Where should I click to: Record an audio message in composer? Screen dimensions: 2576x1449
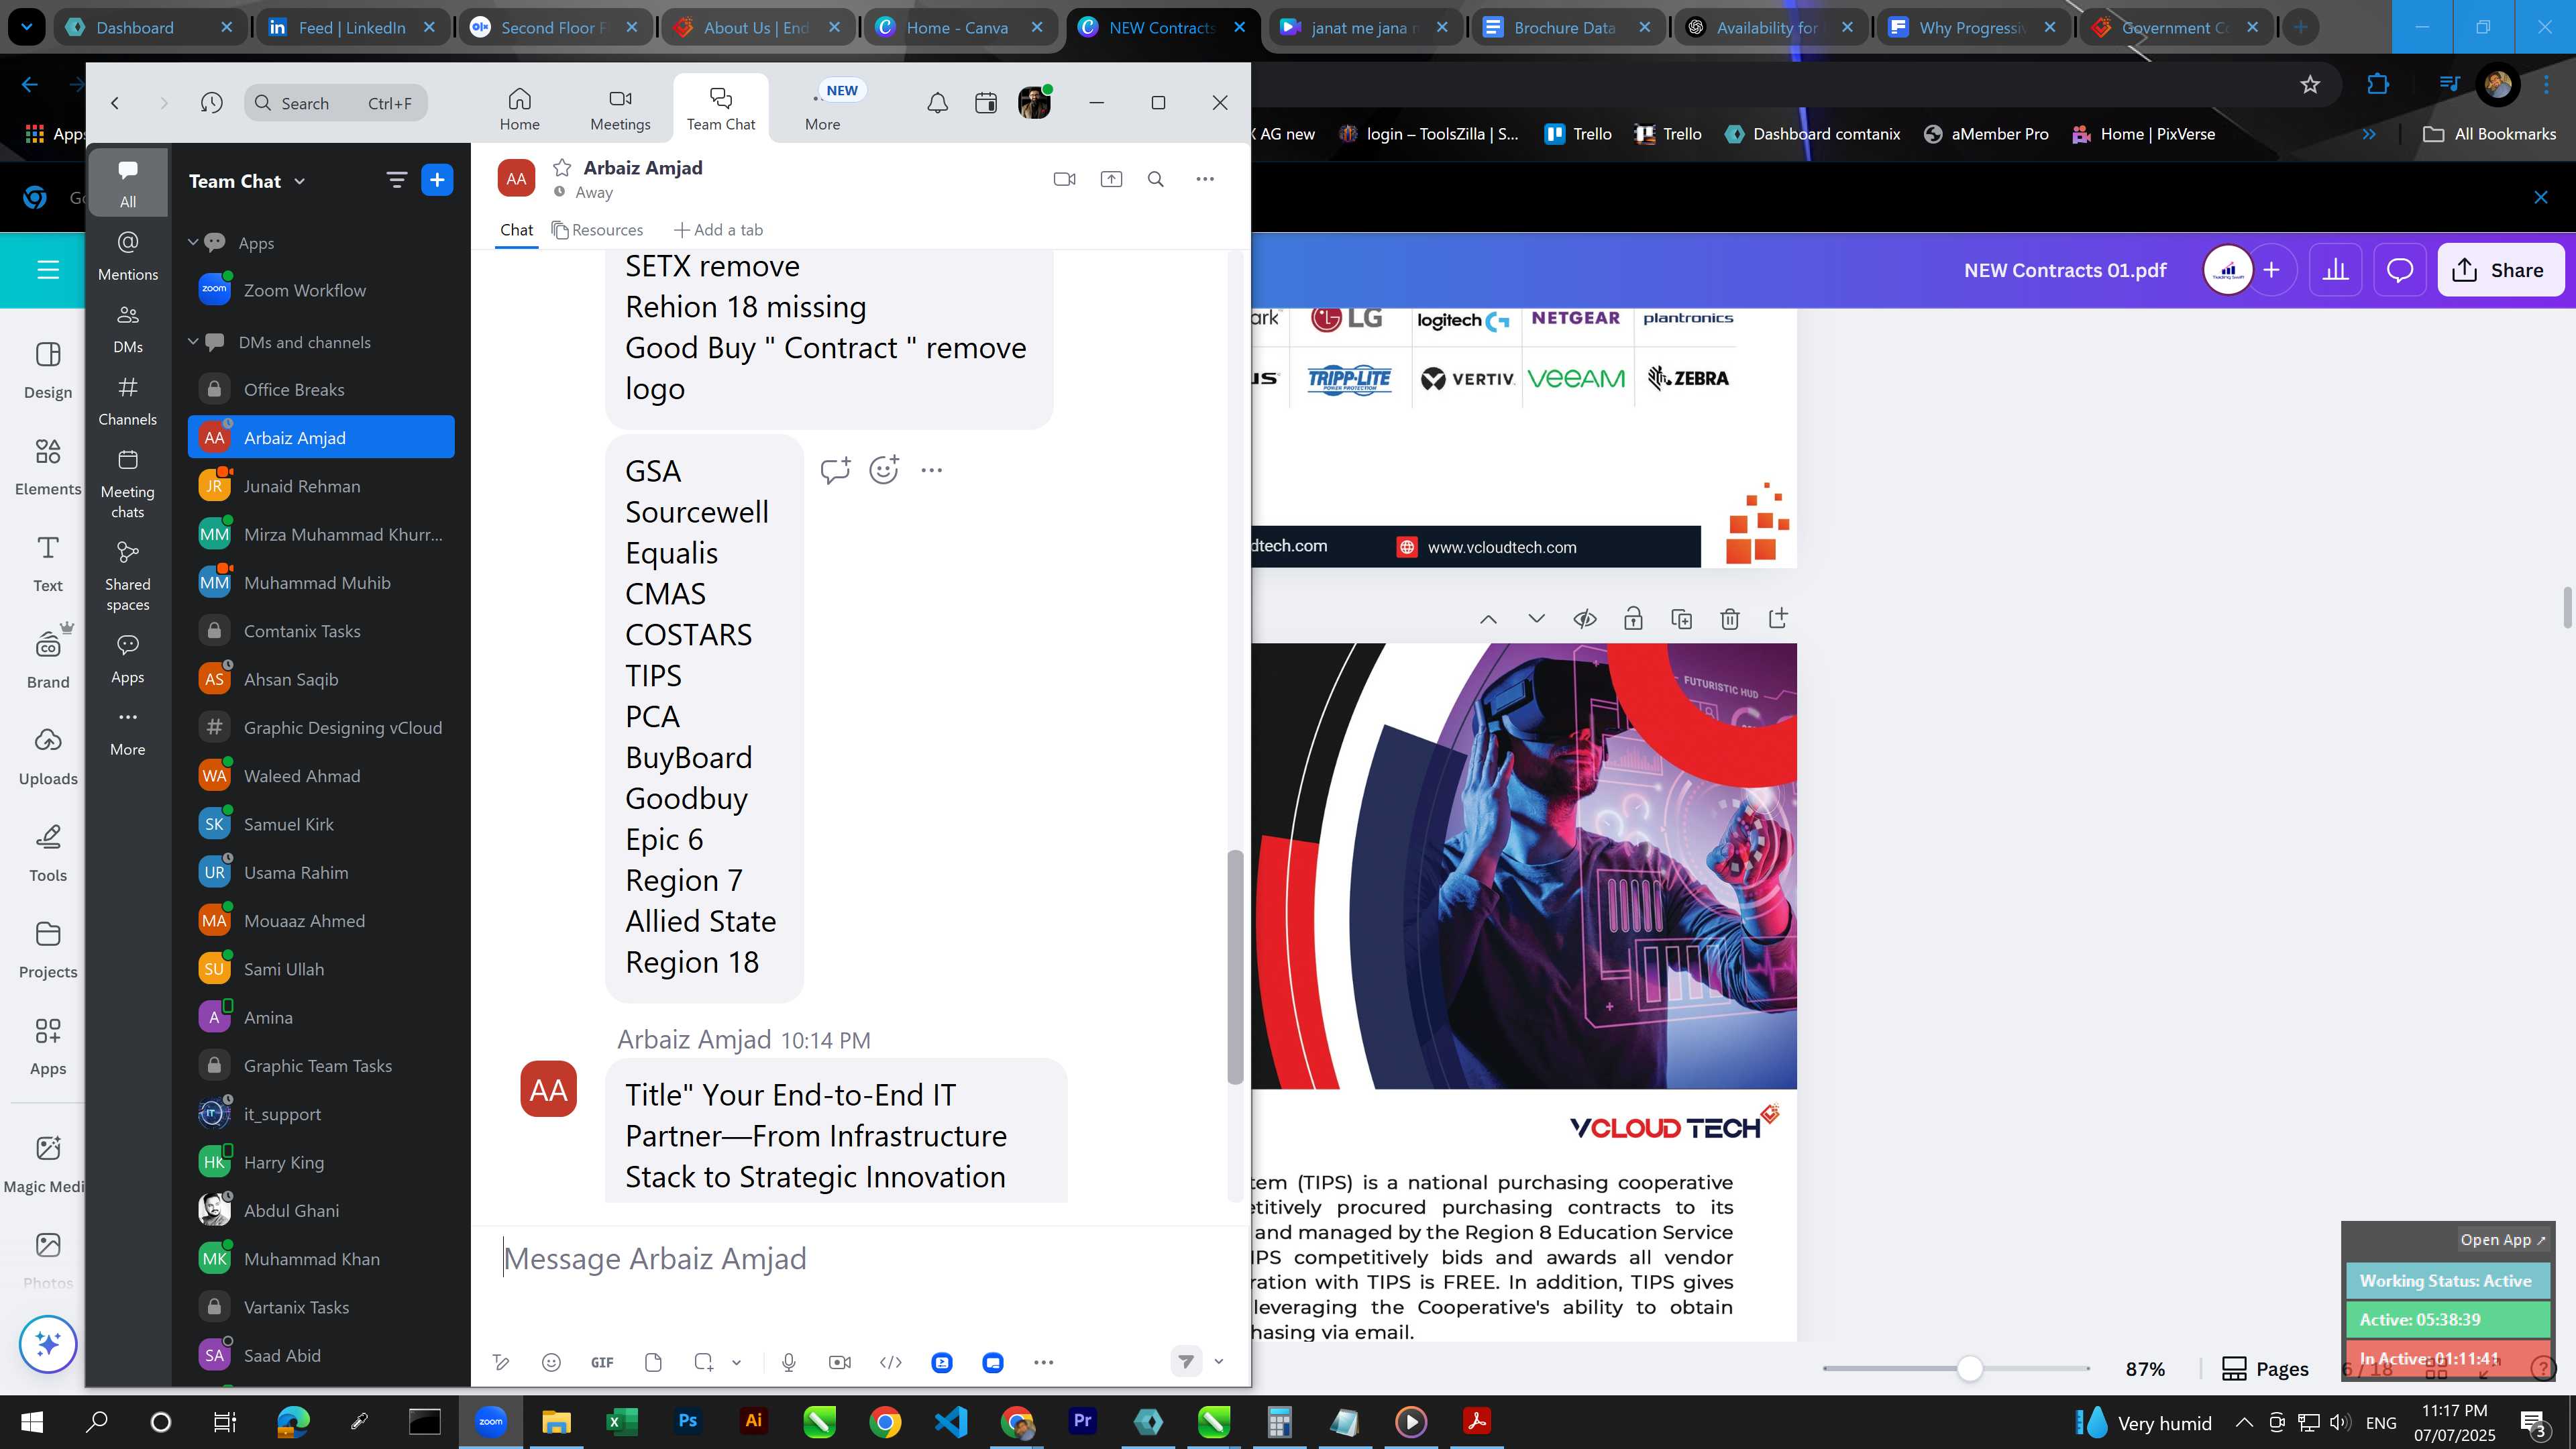[789, 1363]
